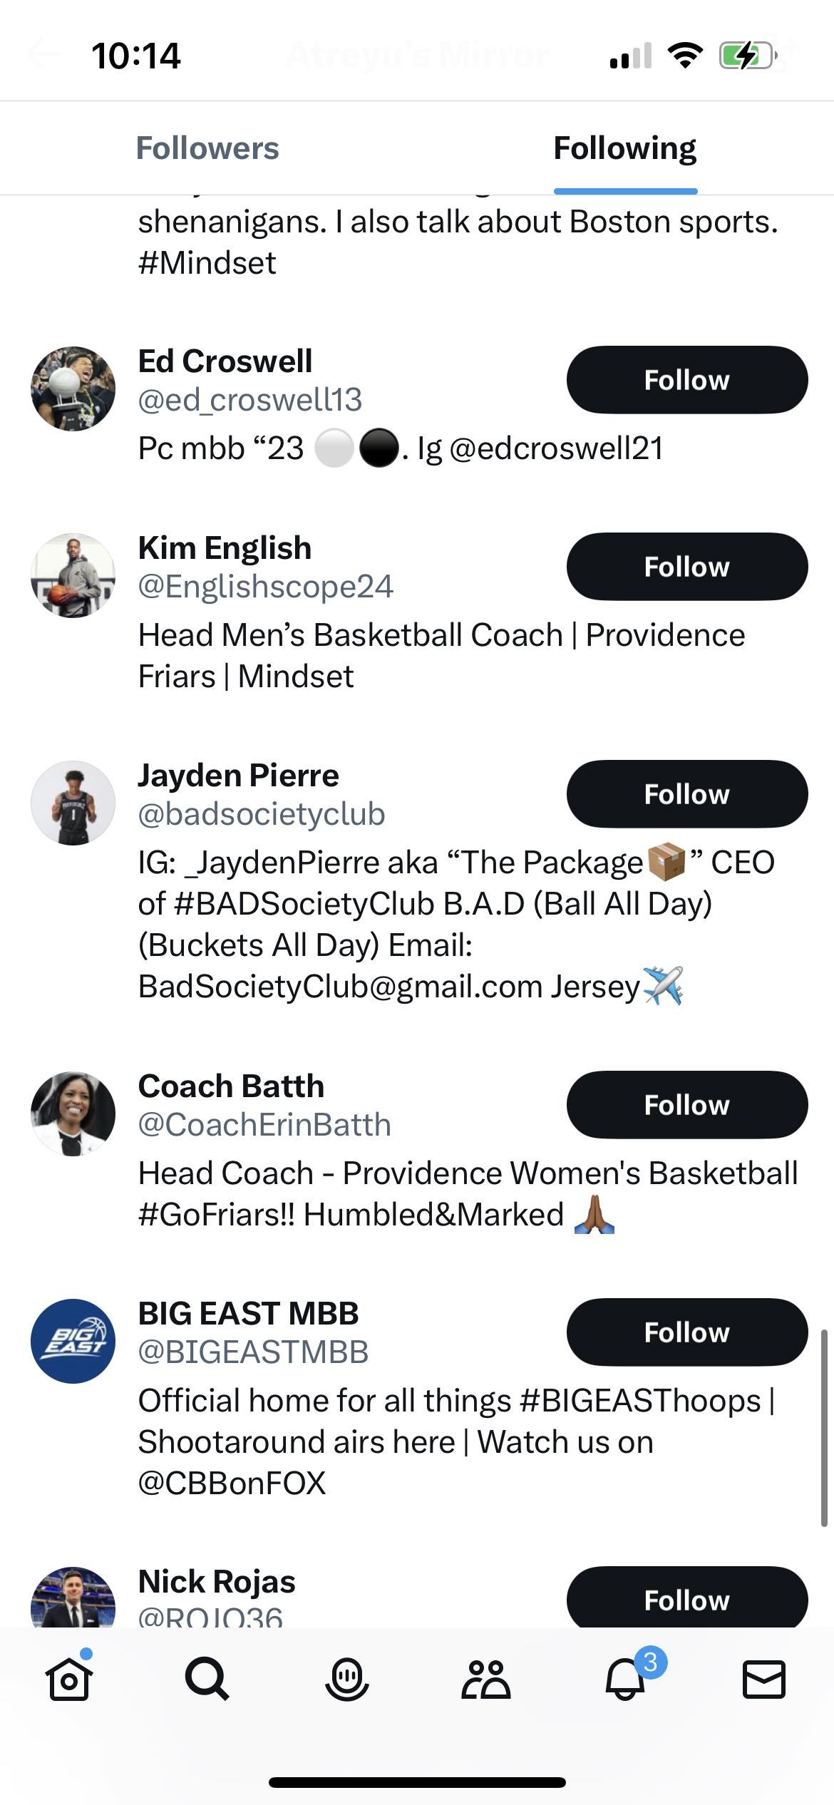Open the BIG EAST MBB logo avatar
The image size is (834, 1805).
[x=73, y=1341]
